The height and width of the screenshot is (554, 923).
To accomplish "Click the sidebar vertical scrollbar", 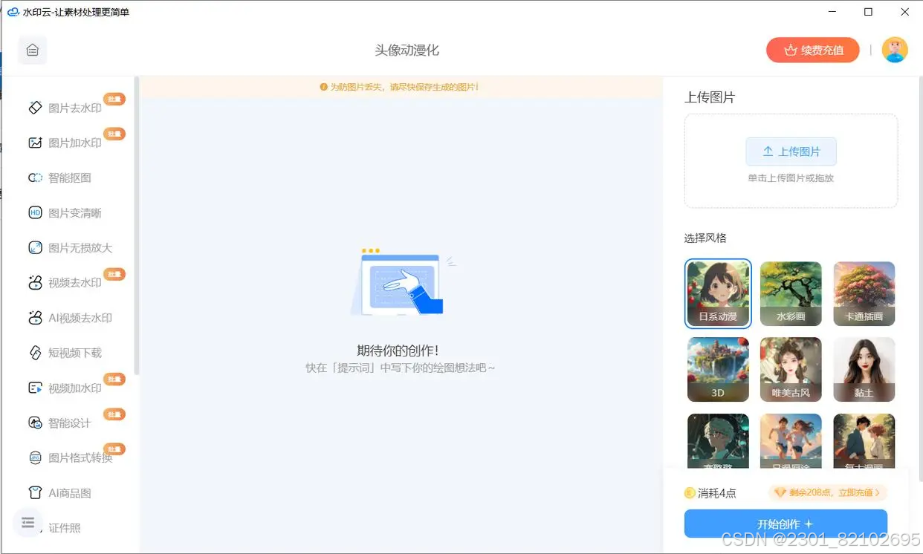I will click(x=137, y=226).
